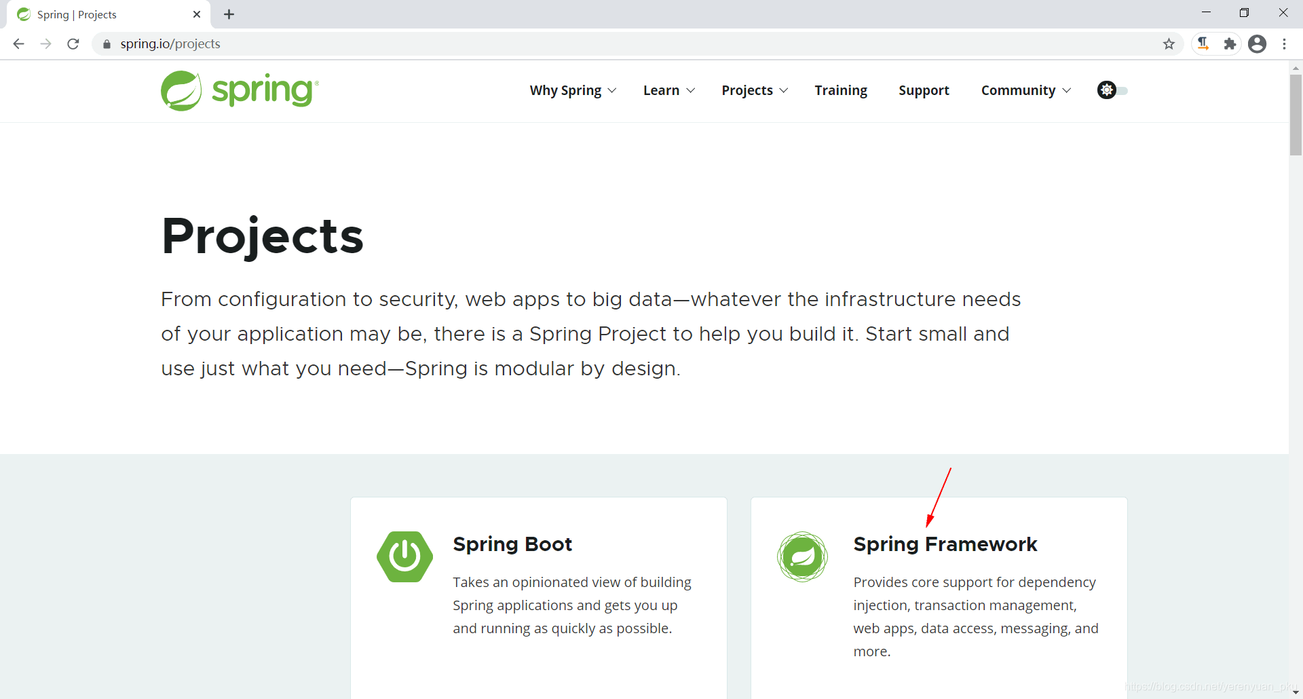The width and height of the screenshot is (1303, 699).
Task: Expand the Learn dropdown menu
Action: coord(669,90)
